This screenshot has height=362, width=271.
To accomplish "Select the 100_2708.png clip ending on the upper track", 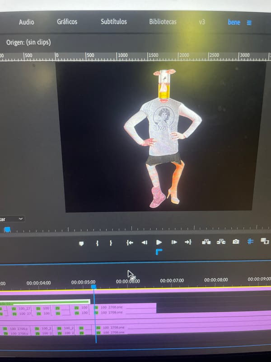I will [125, 309].
